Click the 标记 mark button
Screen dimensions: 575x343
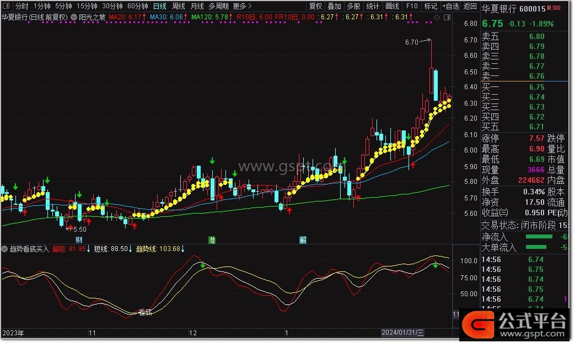pos(431,6)
